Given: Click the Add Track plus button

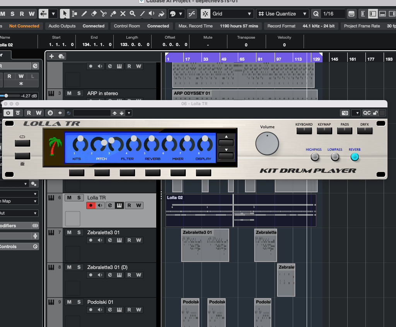Looking at the screenshot, I should point(51,56).
